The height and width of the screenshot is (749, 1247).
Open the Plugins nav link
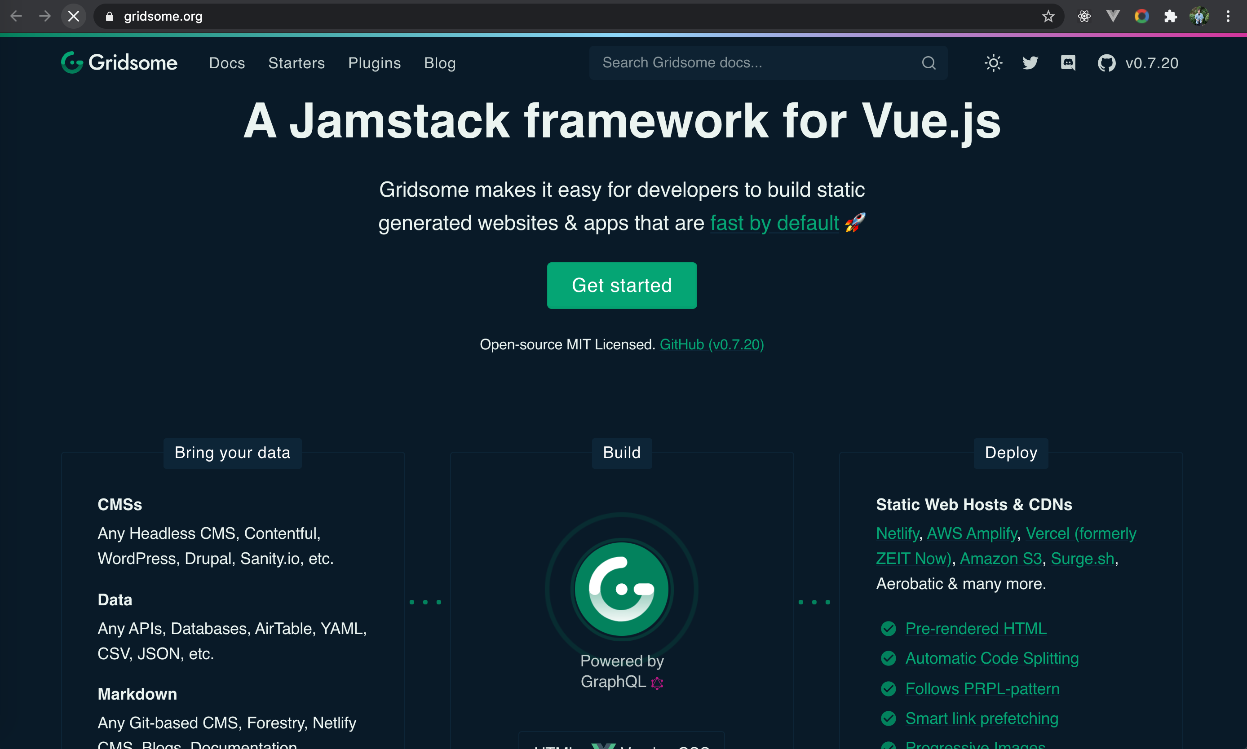click(x=374, y=63)
